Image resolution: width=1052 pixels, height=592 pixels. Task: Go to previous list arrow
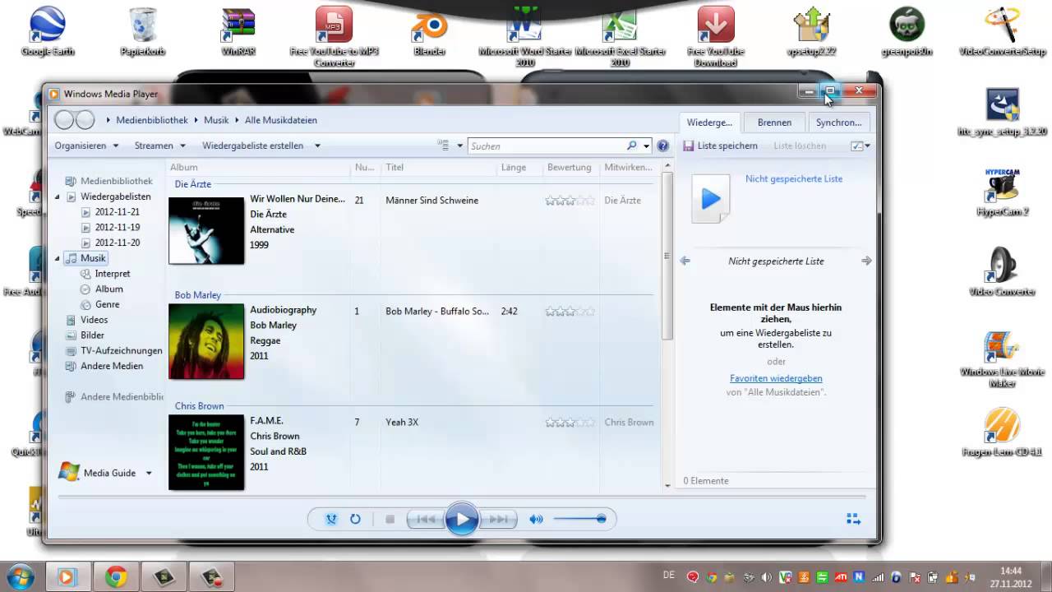pos(685,261)
